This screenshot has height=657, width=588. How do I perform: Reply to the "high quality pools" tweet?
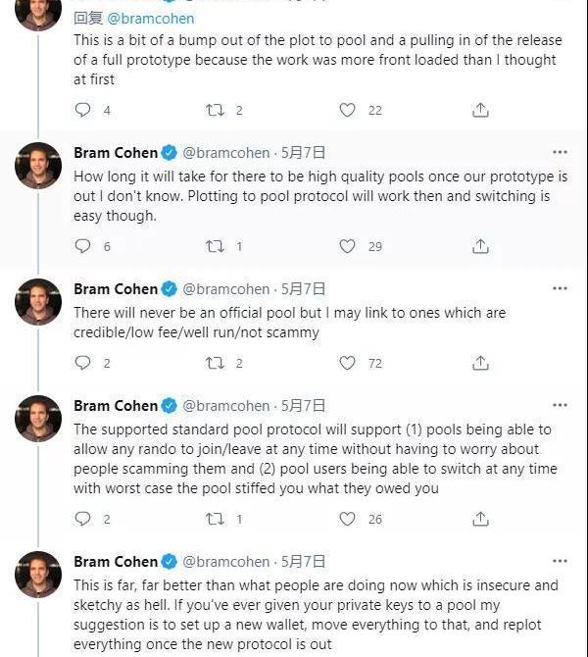83,246
